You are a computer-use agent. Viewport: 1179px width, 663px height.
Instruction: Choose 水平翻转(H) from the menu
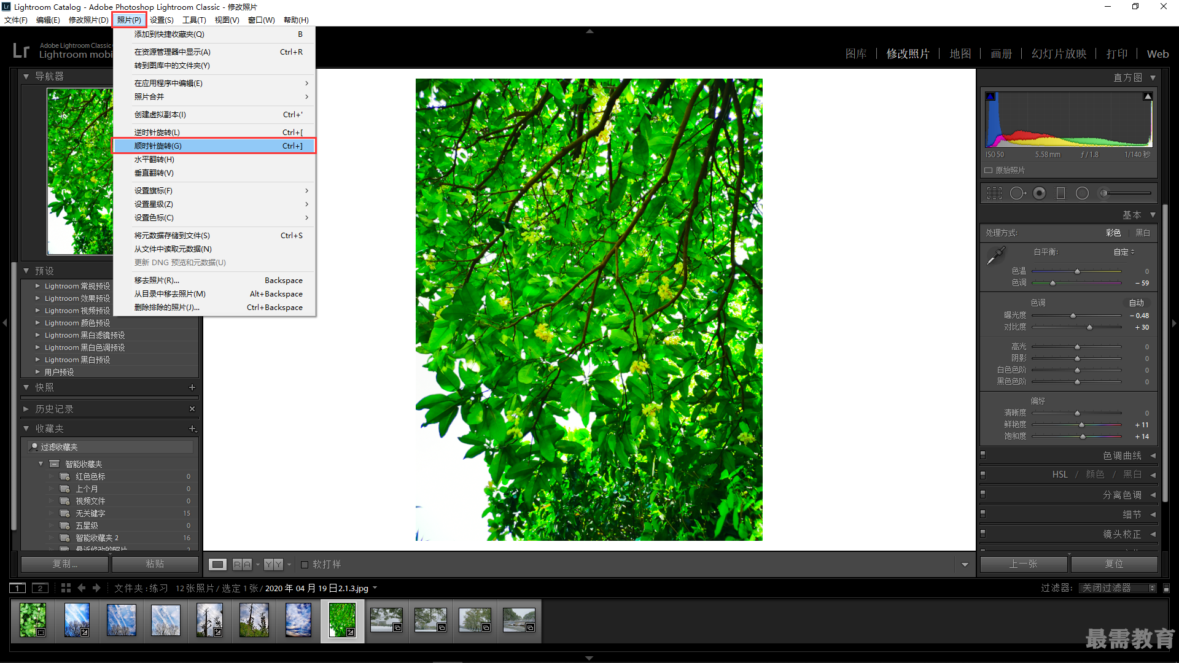point(214,160)
